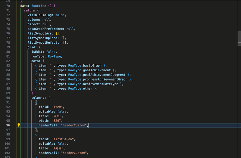Click the highlighted opening brace on line 91

(x=36, y=102)
